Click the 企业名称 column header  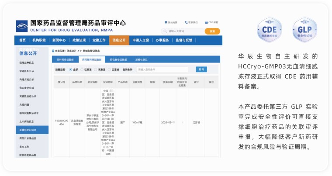click(93, 82)
